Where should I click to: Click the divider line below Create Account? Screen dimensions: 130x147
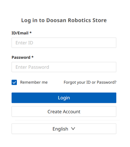(x=67, y=120)
